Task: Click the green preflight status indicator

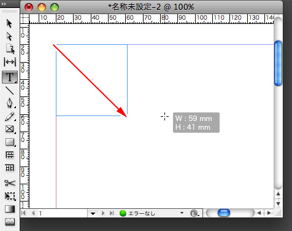Action: (123, 213)
